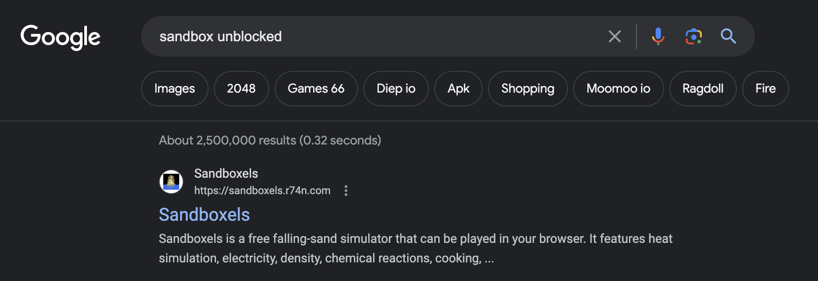Viewport: 818px width, 281px height.
Task: Open Google Lens image search
Action: [x=693, y=36]
